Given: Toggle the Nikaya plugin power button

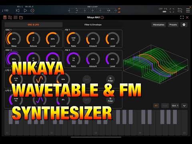Looking at the screenshot, I should (102, 17).
